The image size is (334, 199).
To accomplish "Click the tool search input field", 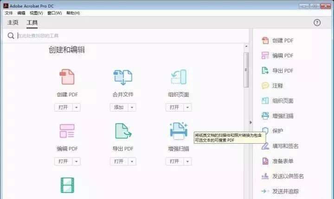I will [x=132, y=36].
